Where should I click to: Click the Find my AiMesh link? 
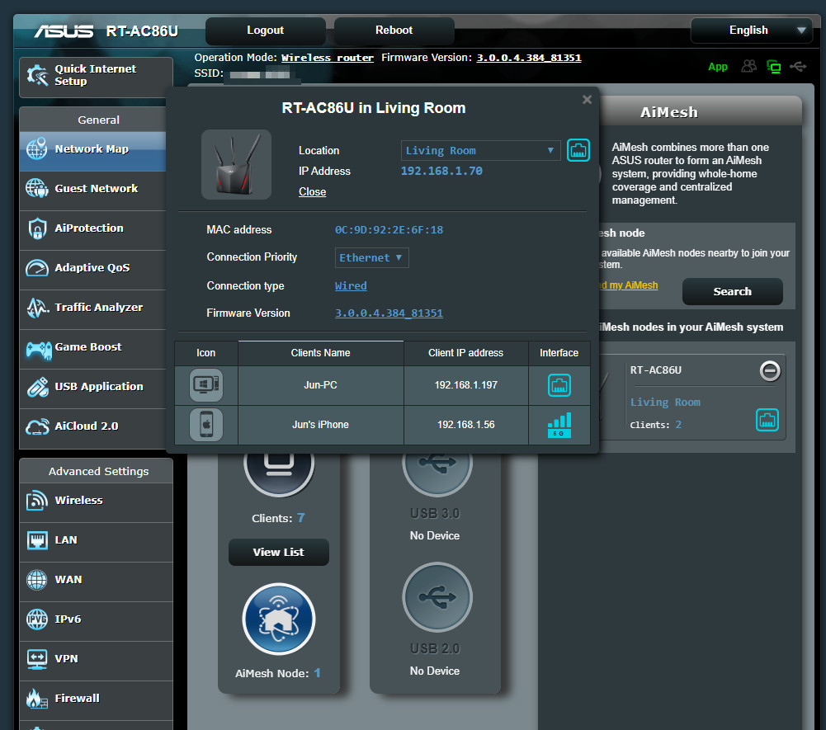[x=627, y=285]
